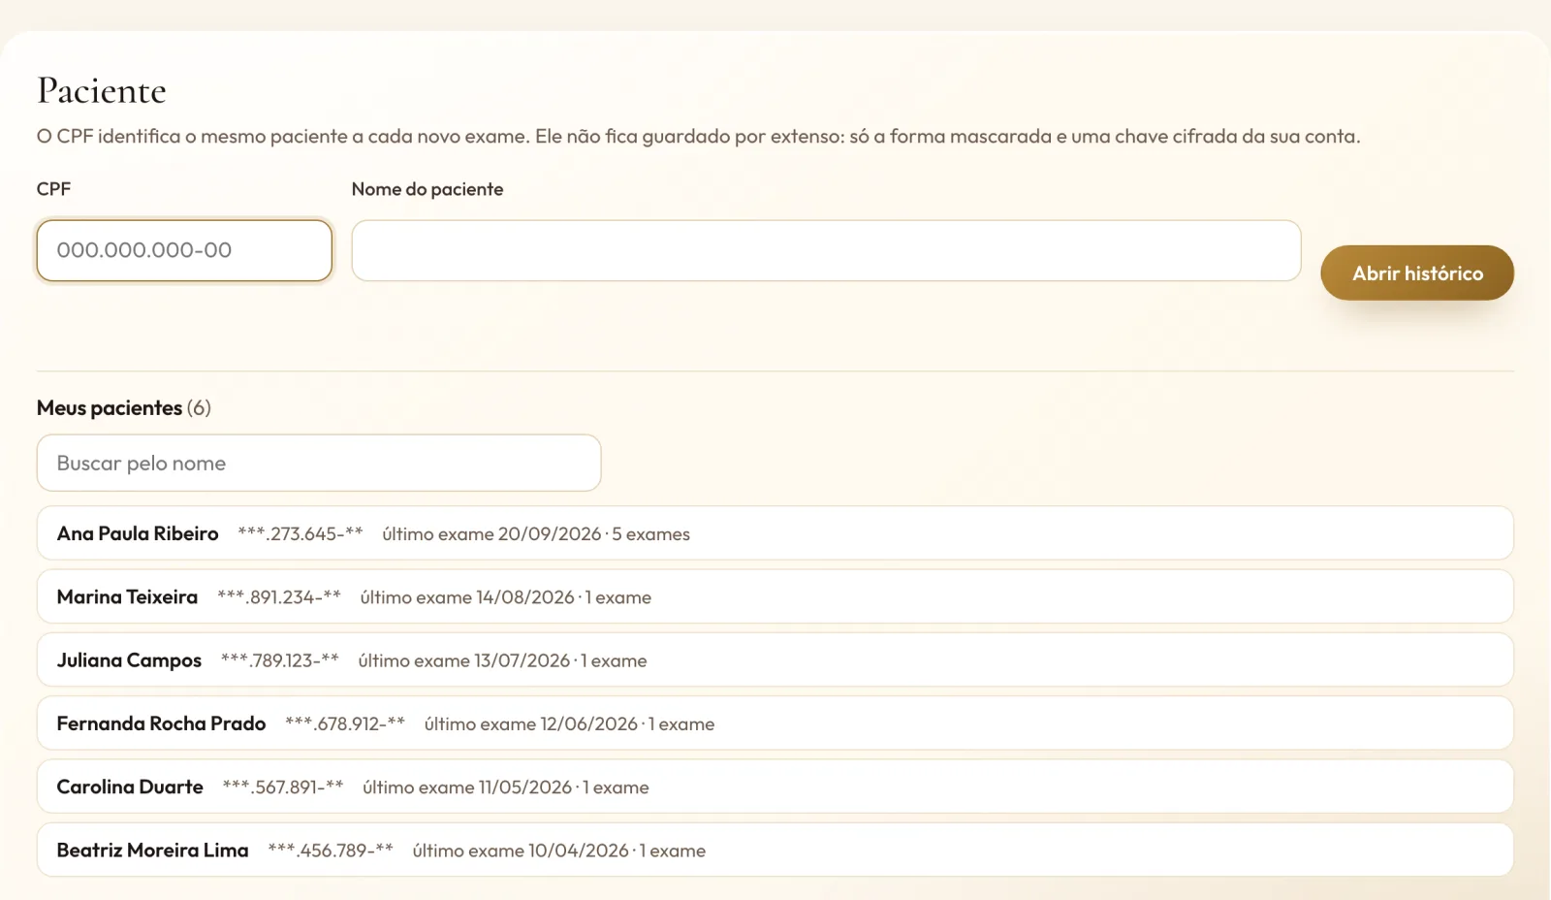Click masked CPF ***.891.234-**
Image resolution: width=1551 pixels, height=900 pixels.
tap(279, 597)
